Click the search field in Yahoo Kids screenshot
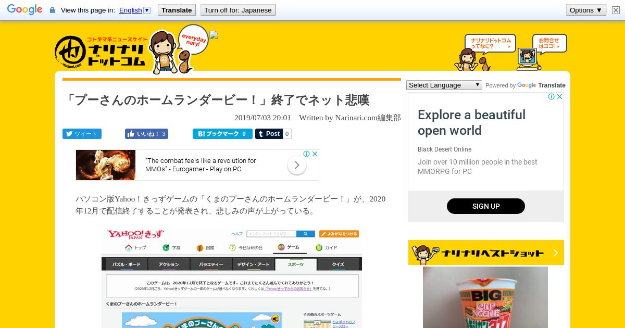Screen dimensions: 625x328 [271, 234]
